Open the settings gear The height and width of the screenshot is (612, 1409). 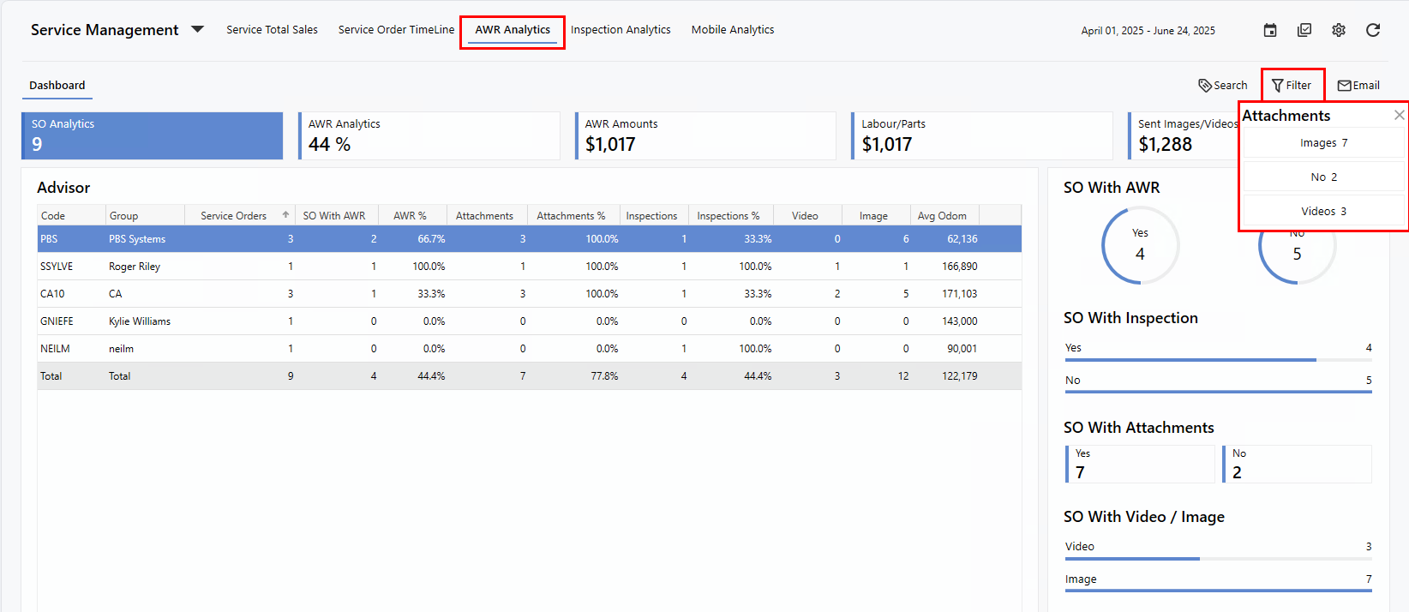1339,30
